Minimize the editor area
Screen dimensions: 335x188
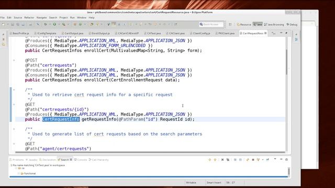pos(281,33)
